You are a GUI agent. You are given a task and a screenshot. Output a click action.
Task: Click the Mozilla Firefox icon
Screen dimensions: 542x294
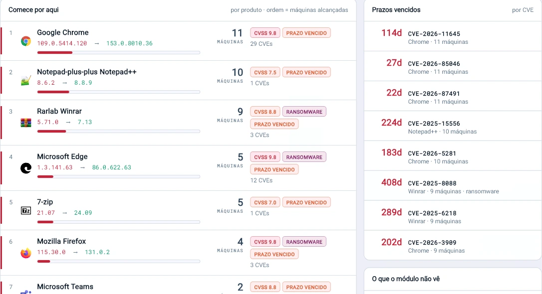[x=26, y=253]
